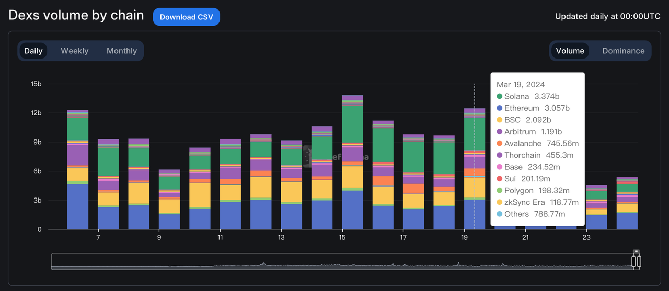The image size is (669, 291).
Task: Click the orange Avalanche dot in the tooltip
Action: pos(500,143)
